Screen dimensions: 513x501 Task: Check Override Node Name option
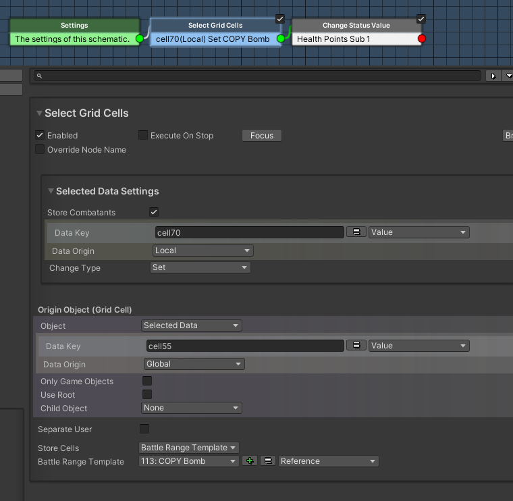click(40, 149)
